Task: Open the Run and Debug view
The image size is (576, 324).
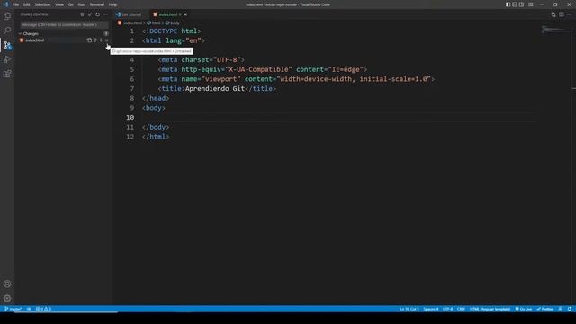Action: click(7, 59)
